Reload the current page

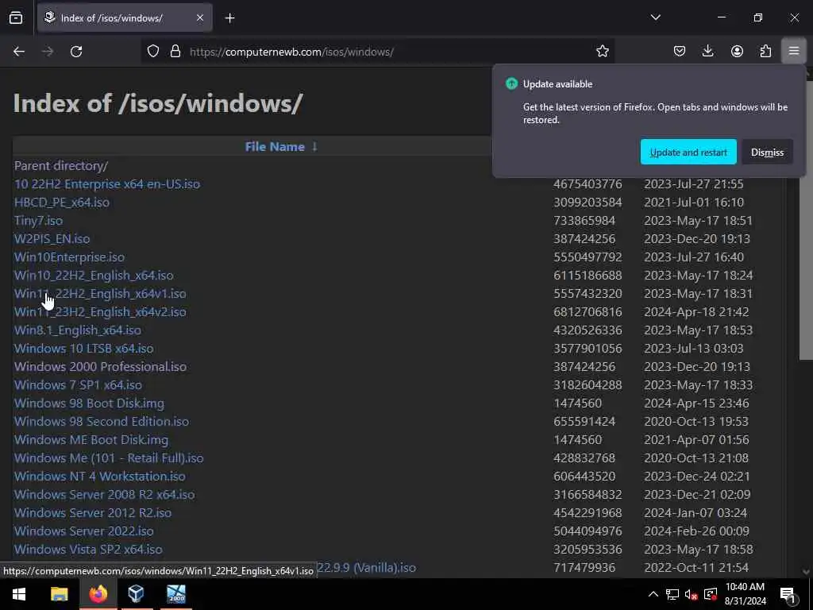pos(76,52)
